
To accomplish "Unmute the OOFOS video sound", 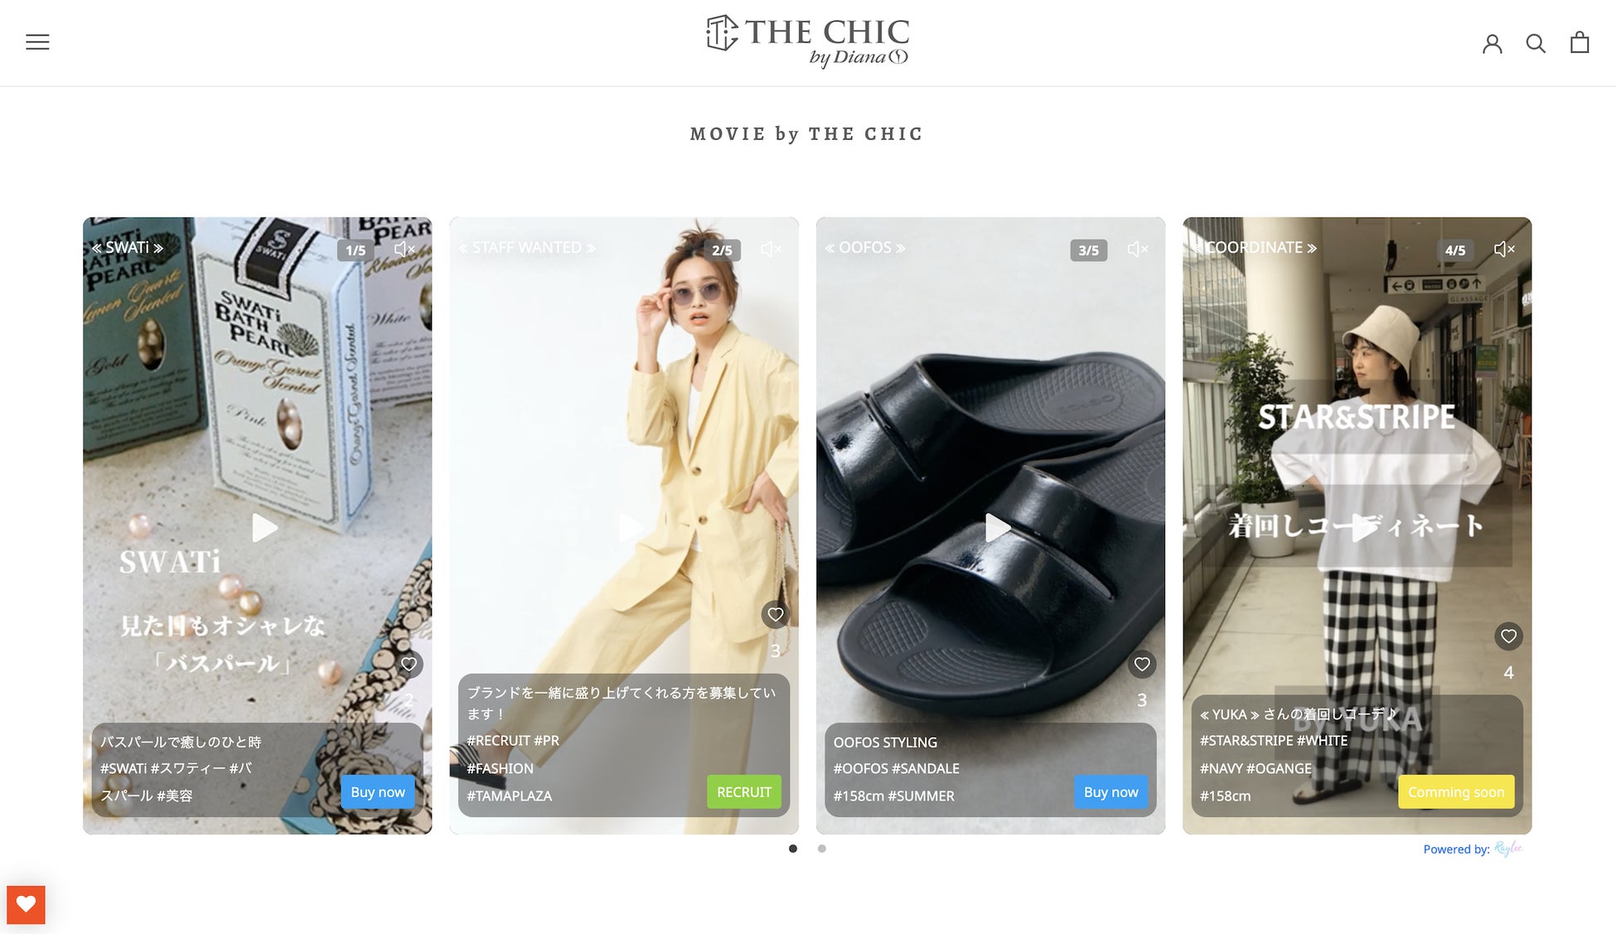I will 1138,249.
